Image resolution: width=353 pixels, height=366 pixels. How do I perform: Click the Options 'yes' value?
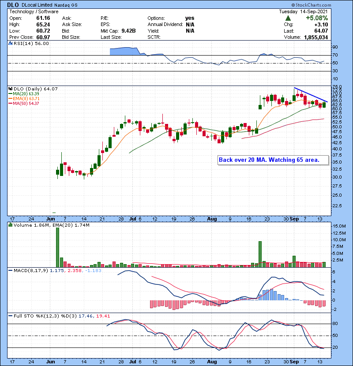(x=190, y=18)
